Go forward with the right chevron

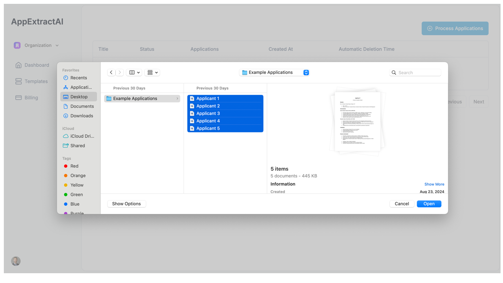click(120, 72)
